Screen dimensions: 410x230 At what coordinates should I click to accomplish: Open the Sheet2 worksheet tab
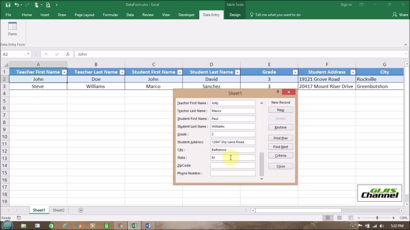pos(59,210)
